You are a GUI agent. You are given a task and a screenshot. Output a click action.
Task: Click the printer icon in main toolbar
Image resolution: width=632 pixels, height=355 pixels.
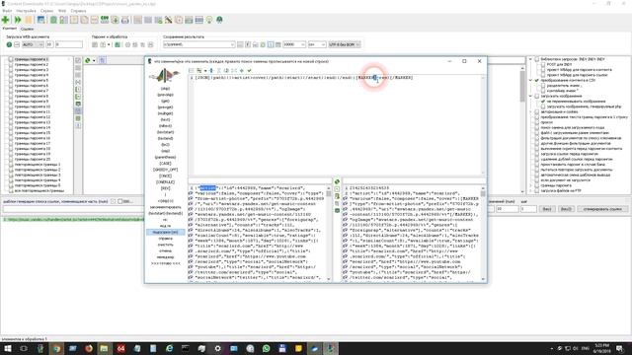pyautogui.click(x=125, y=20)
